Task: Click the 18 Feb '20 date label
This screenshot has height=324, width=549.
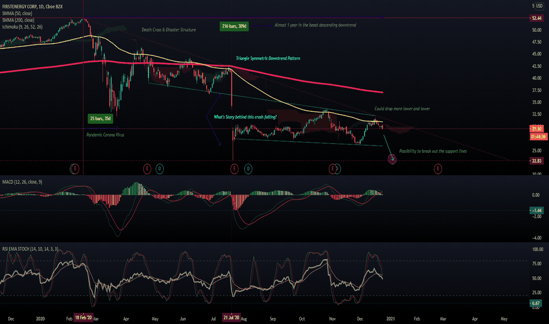Action: pyautogui.click(x=83, y=318)
